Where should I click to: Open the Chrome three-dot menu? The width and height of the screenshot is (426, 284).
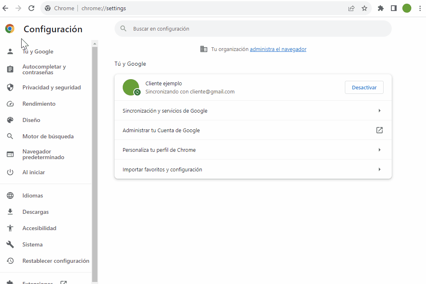420,9
